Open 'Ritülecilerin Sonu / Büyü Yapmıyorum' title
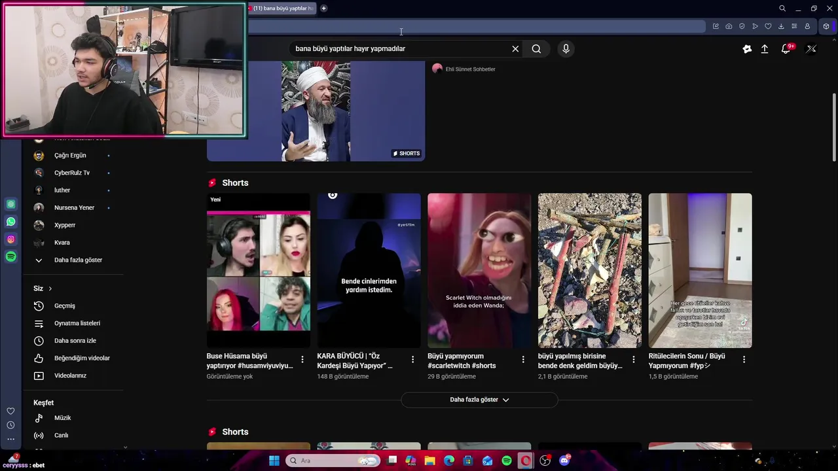This screenshot has height=471, width=838. pyautogui.click(x=687, y=361)
